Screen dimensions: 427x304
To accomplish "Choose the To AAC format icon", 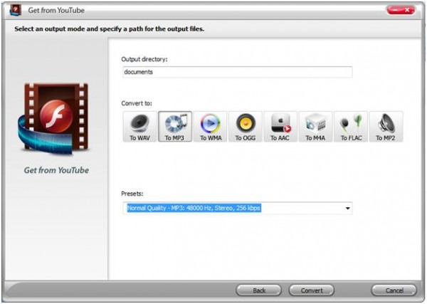I will tap(280, 127).
